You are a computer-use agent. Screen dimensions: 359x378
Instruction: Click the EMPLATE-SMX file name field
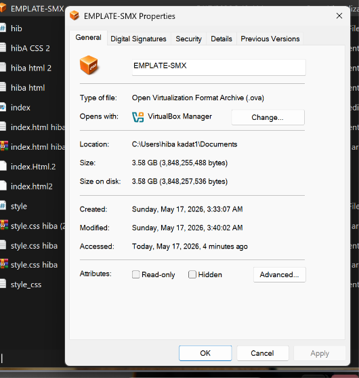click(x=219, y=67)
